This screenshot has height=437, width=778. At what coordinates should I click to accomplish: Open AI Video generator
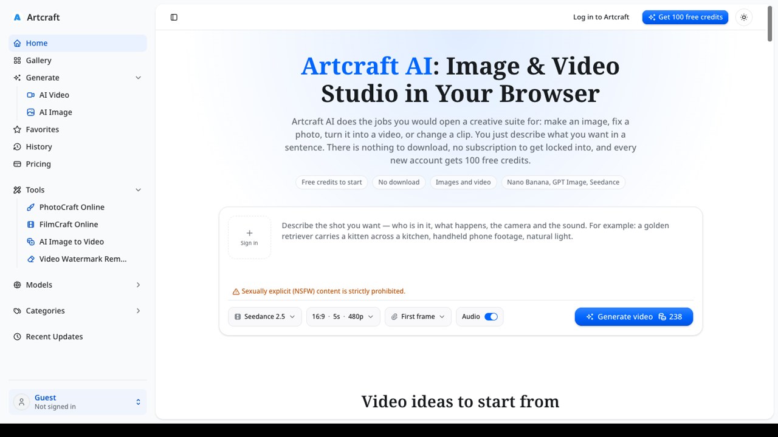pos(84,95)
